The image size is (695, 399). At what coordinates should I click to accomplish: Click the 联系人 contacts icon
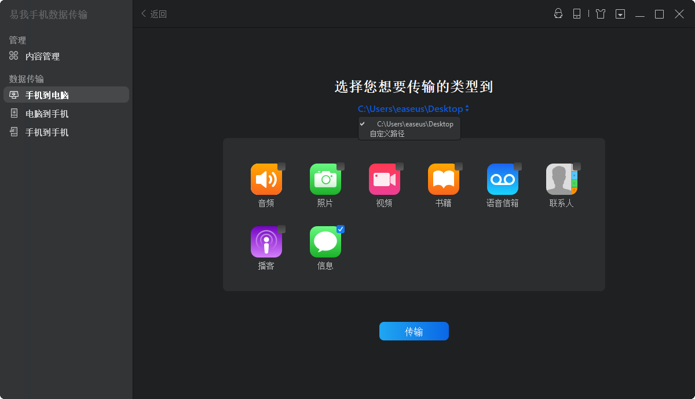pos(562,179)
